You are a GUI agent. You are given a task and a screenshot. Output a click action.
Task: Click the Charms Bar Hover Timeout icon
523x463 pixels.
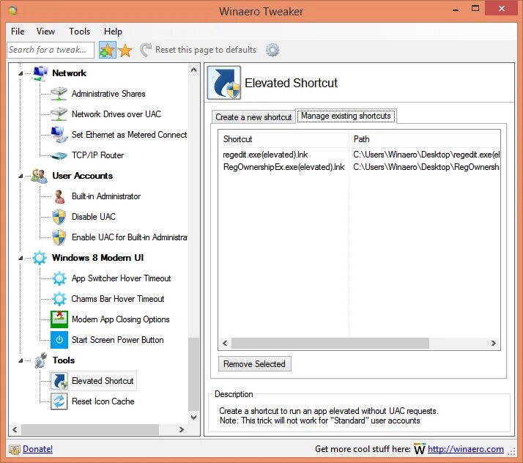tap(59, 299)
